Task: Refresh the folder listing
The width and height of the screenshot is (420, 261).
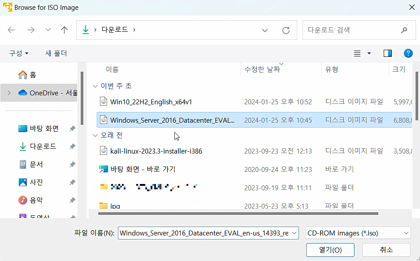Action: 286,30
